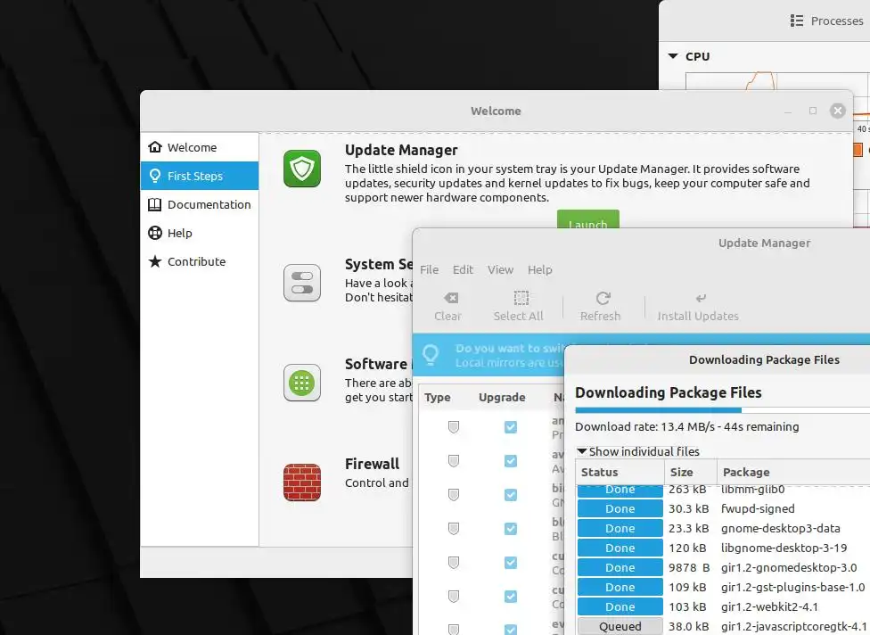The width and height of the screenshot is (870, 635).
Task: Click the second row's shield type icon
Action: [x=454, y=461]
